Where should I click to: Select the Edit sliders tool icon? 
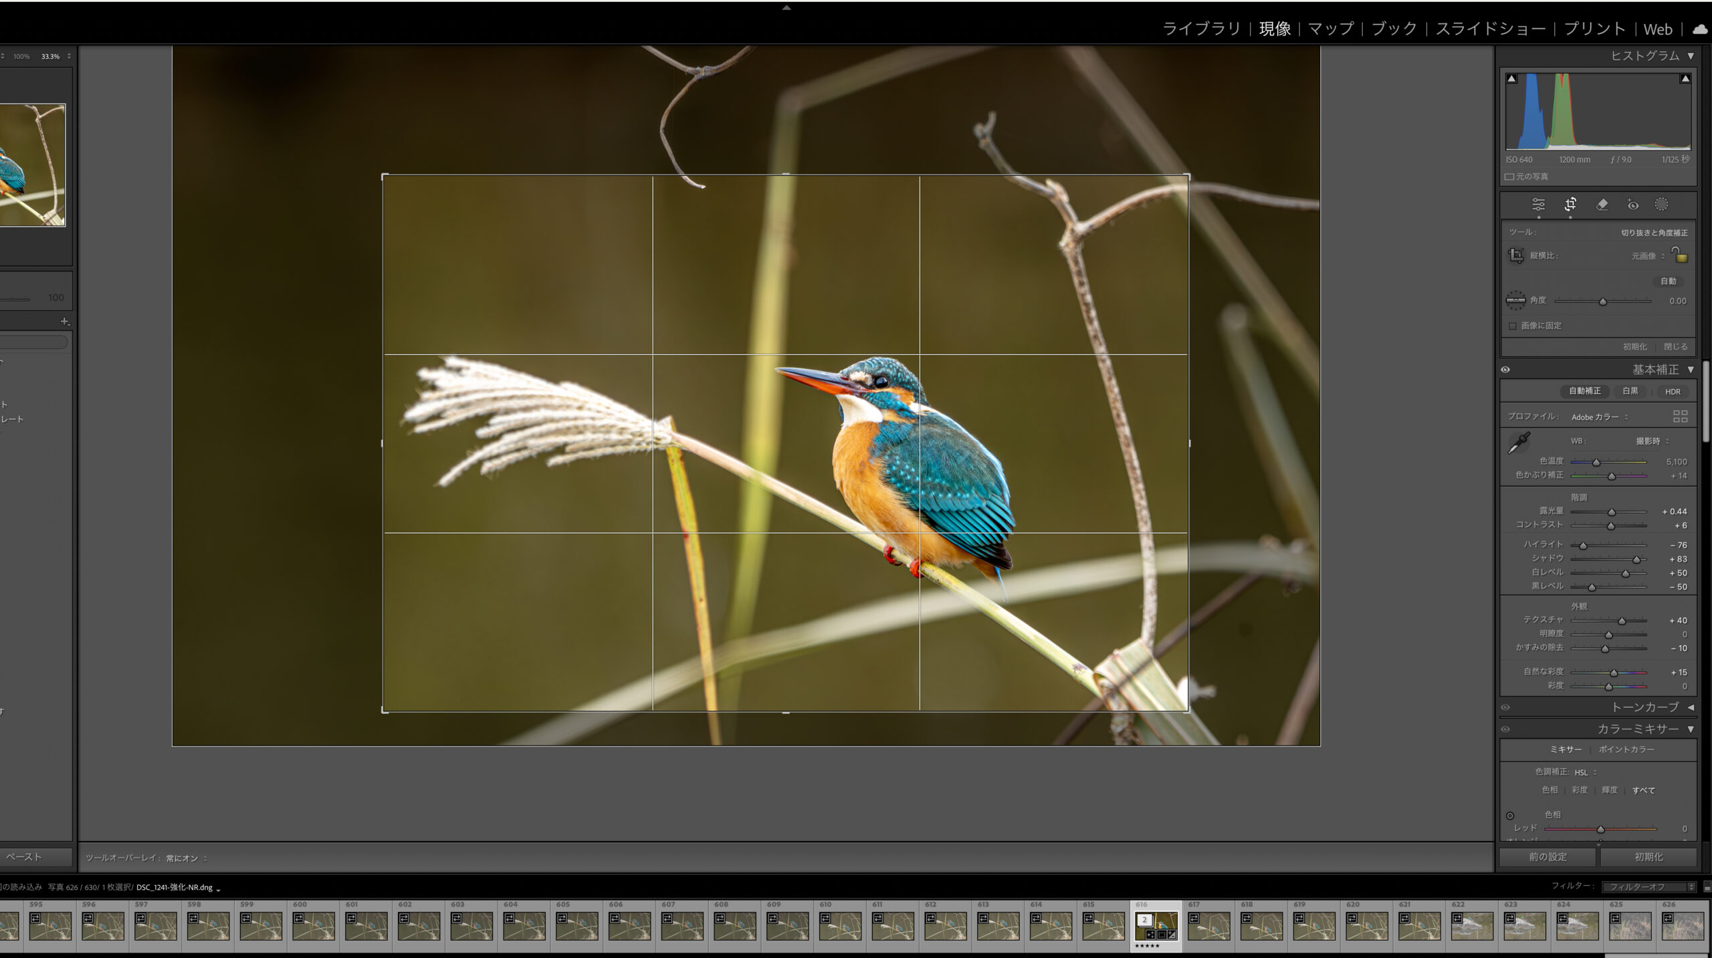[x=1538, y=205]
